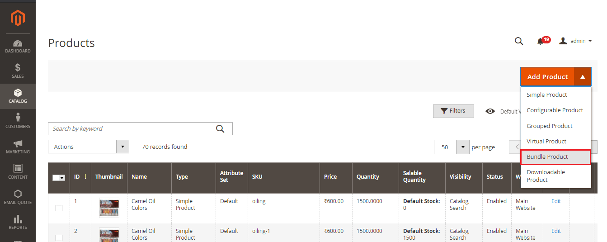The height and width of the screenshot is (242, 607).
Task: Click the Products page heading
Action: (x=71, y=43)
